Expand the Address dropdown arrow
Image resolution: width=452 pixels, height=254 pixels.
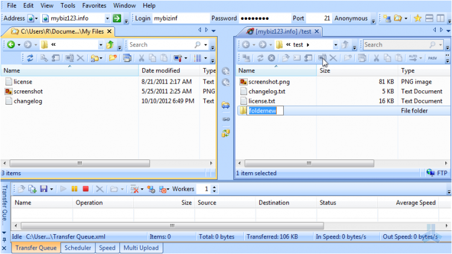(107, 19)
